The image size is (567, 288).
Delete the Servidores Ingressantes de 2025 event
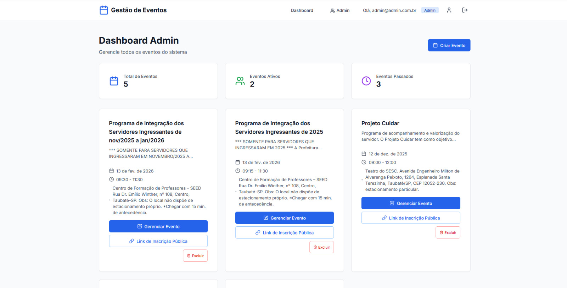[x=321, y=247]
